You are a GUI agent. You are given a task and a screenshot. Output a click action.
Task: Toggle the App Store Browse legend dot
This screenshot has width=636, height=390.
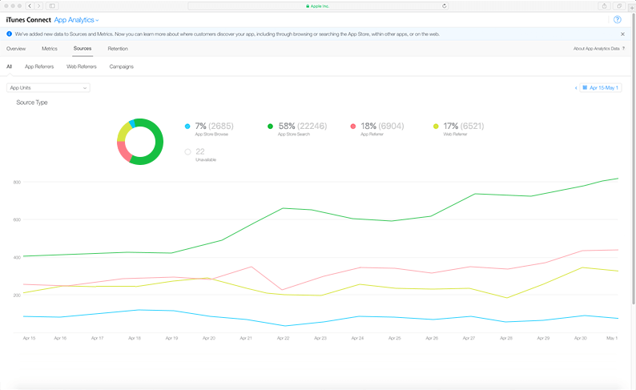coord(187,127)
